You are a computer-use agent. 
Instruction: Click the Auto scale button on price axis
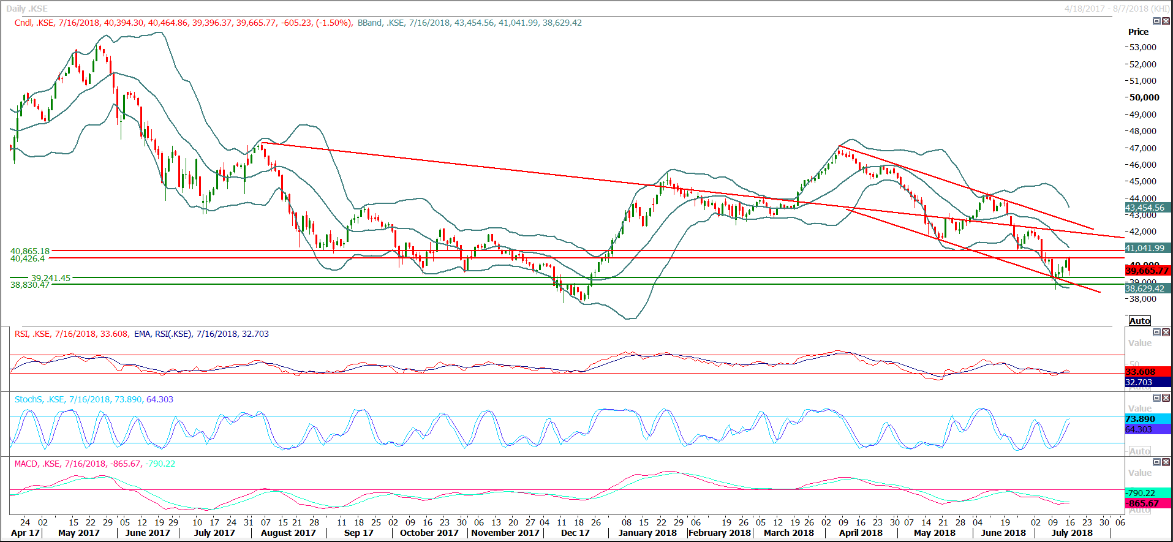click(1139, 321)
